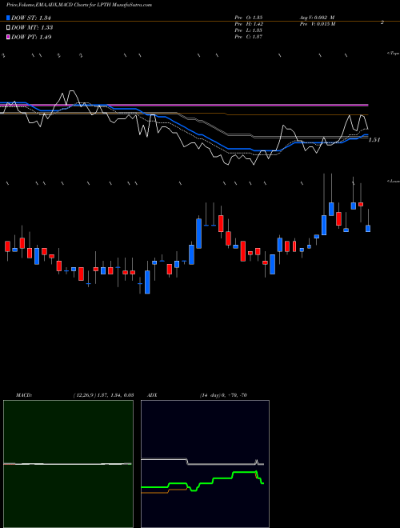Click the 'Pre L: 1.33' value
Screen dimensions: 400x528
pos(249,30)
